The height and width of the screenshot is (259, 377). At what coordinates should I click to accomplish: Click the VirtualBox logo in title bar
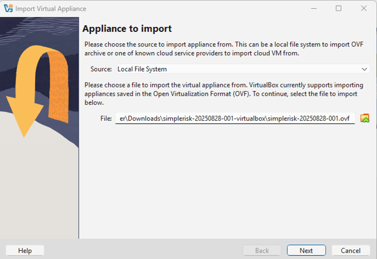point(9,9)
